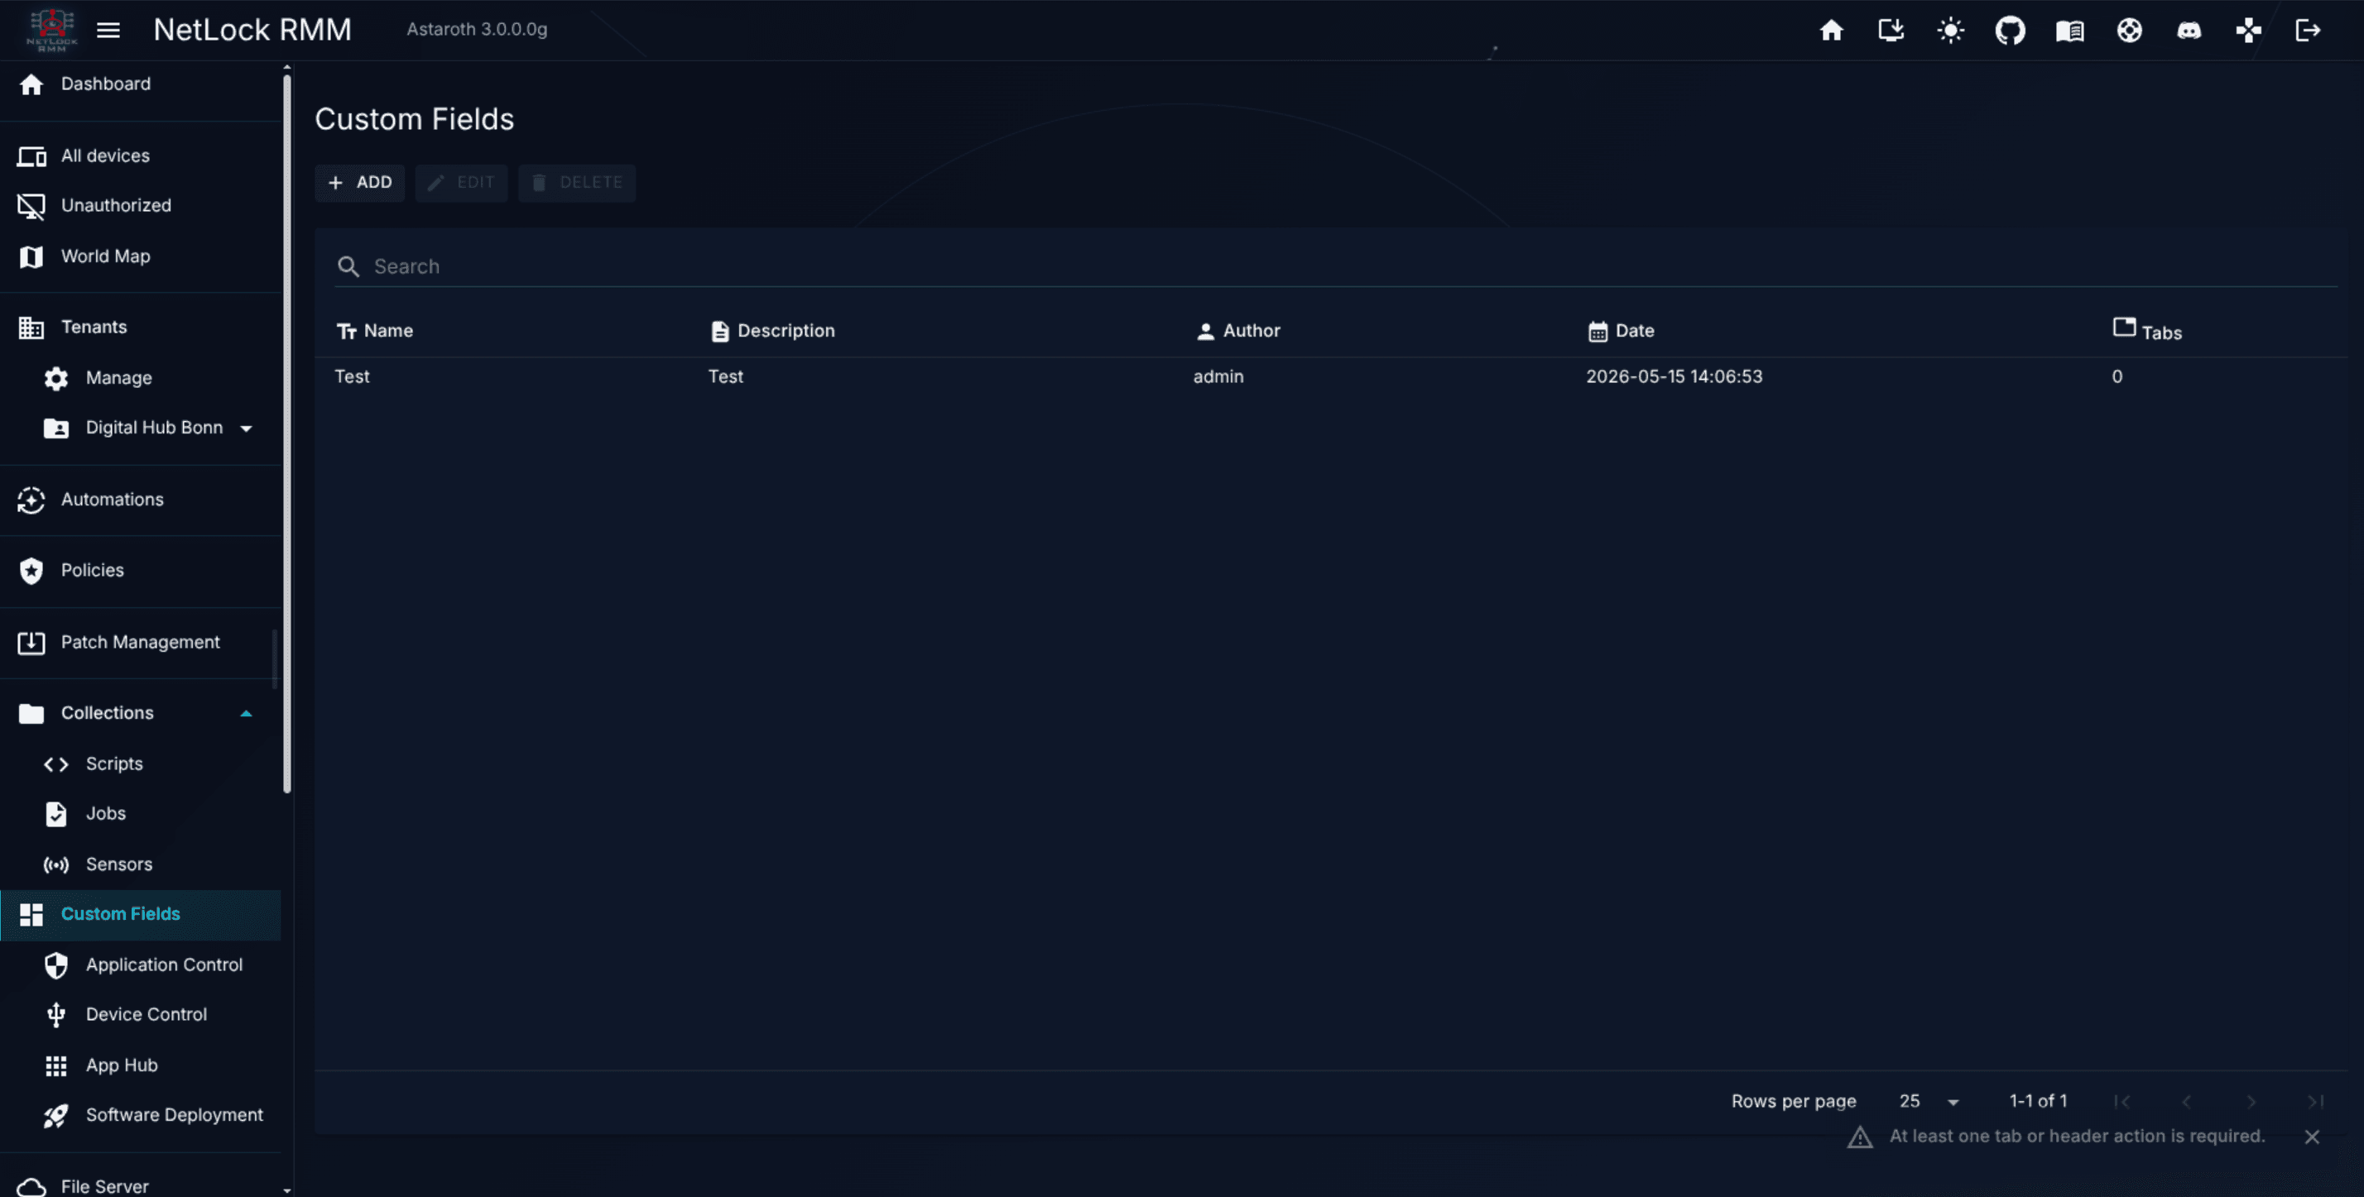Click the search magnifier icon
This screenshot has width=2364, height=1197.
348,266
